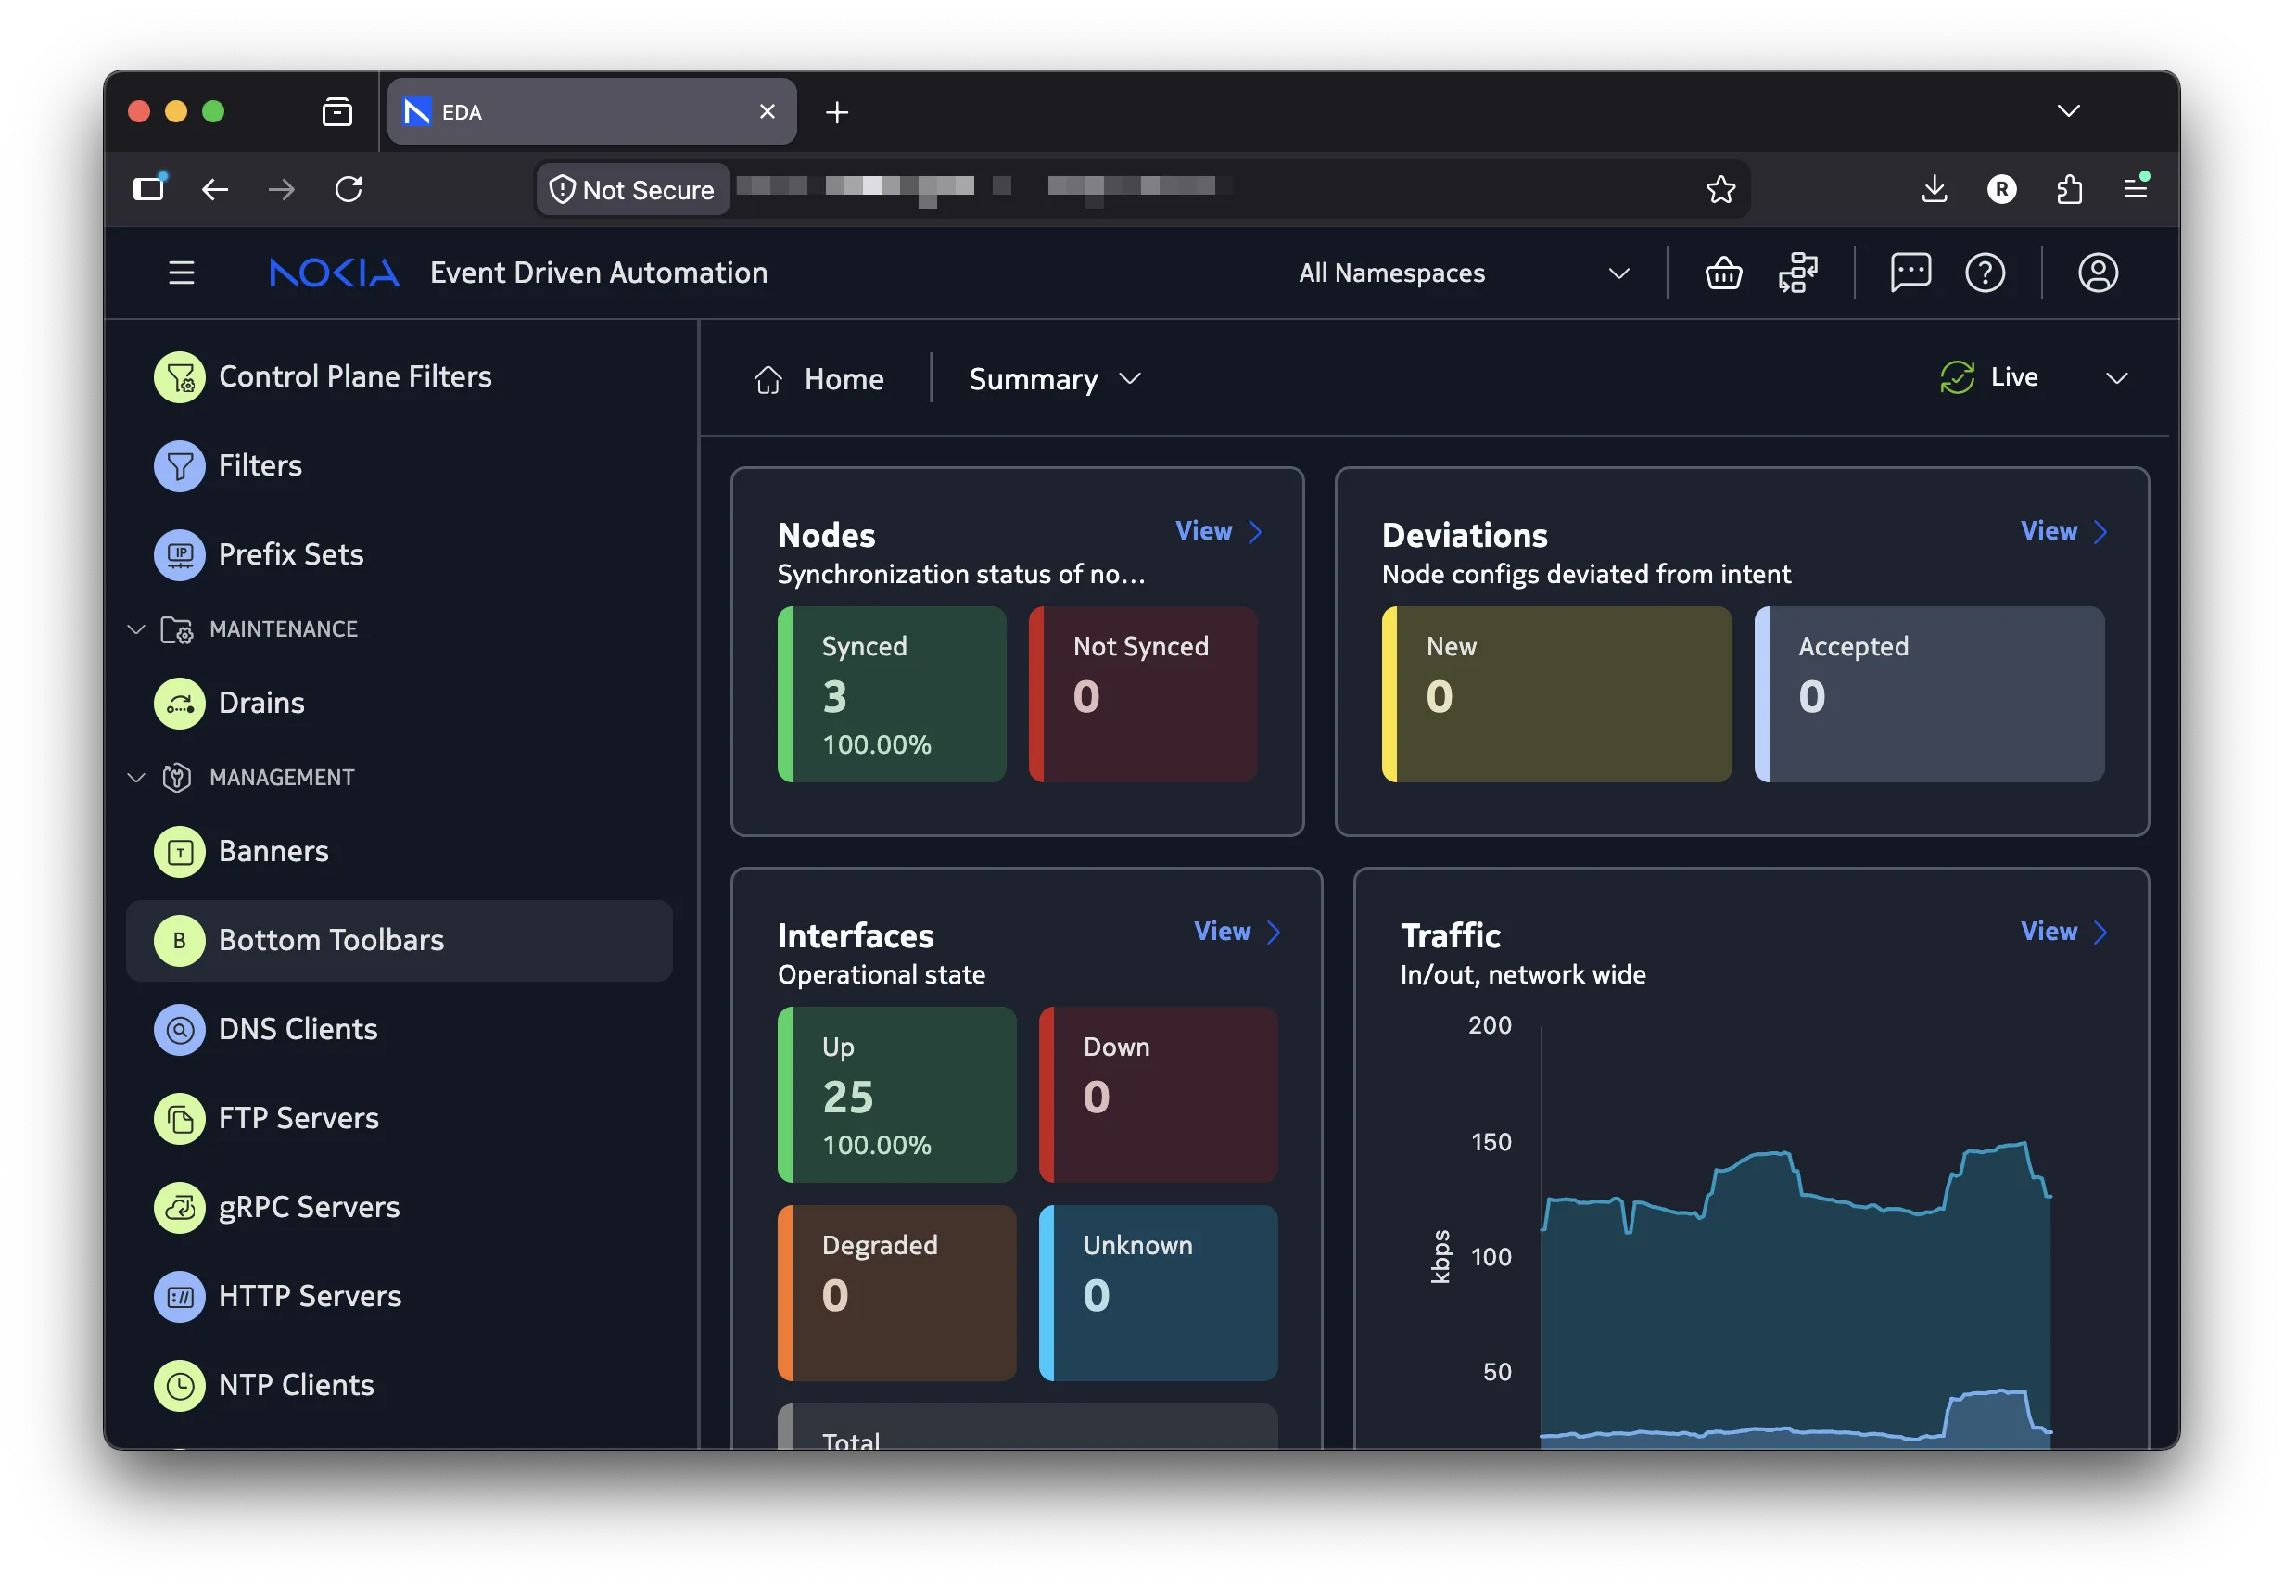Open the tab overview icon in title bar
2284x1587 pixels.
(x=337, y=111)
